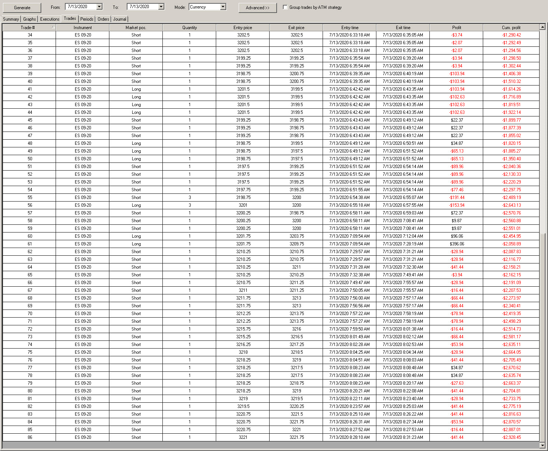This screenshot has width=548, height=451.
Task: Click cumulative profit -$2,643.13
Action: [511, 205]
